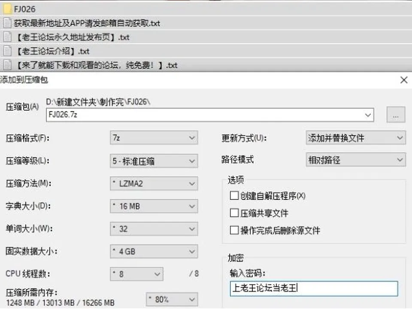The height and width of the screenshot is (309, 412).
Task: Click the file icon beside 【老王论坛永久地址发布页】.txt
Action: [7, 37]
